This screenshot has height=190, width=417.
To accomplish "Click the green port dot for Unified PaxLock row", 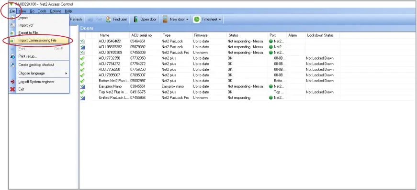I will 271,98.
